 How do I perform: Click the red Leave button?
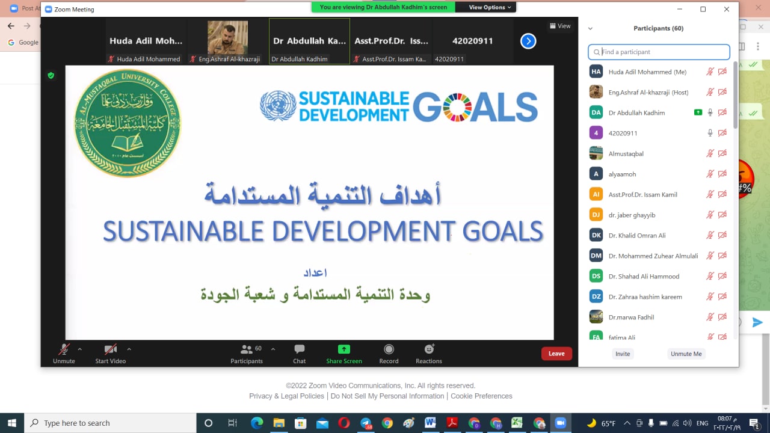pos(556,354)
